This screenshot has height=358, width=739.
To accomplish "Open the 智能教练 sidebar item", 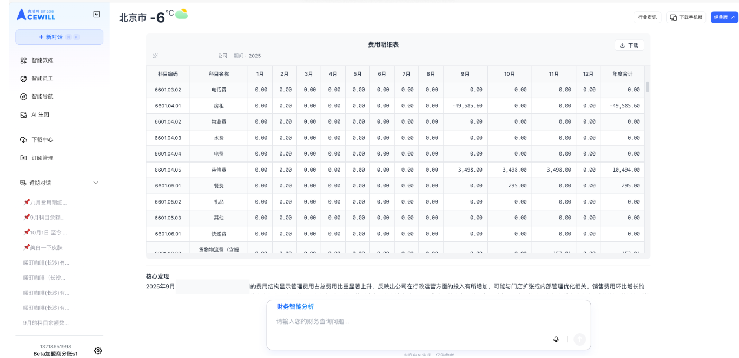I will point(42,60).
